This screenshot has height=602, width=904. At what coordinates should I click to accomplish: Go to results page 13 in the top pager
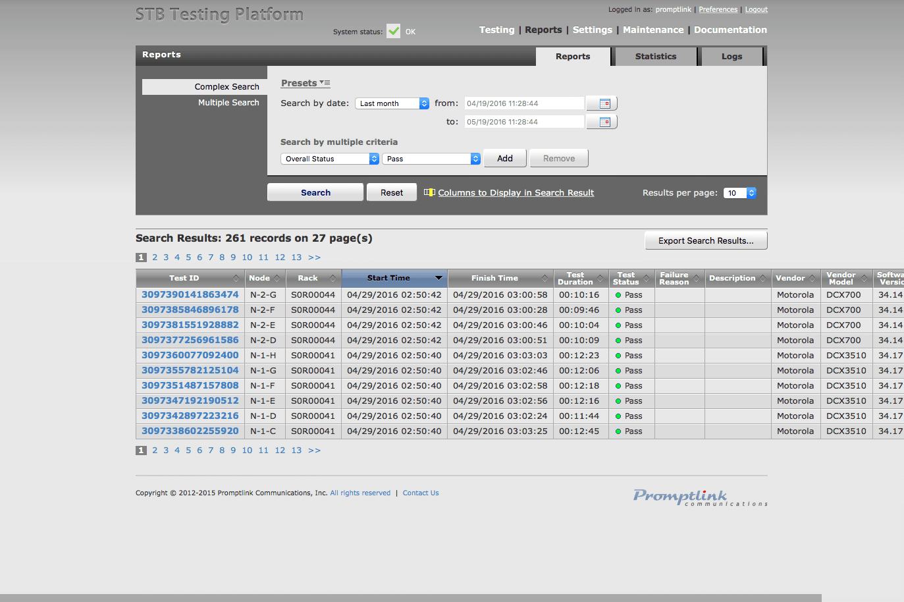(x=296, y=258)
